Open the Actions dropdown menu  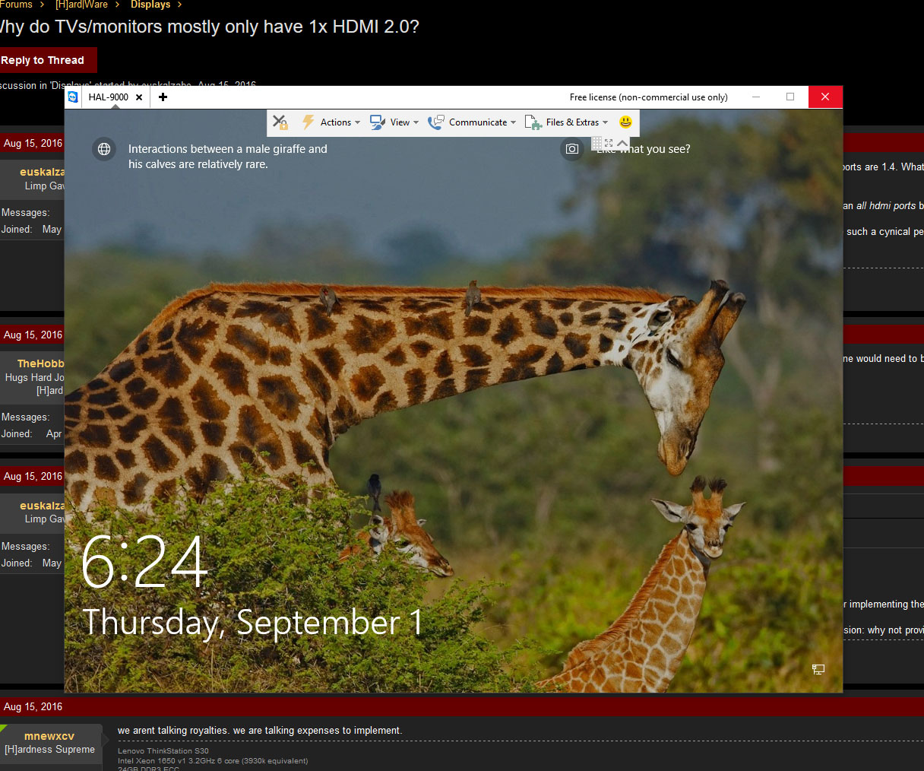coord(340,122)
